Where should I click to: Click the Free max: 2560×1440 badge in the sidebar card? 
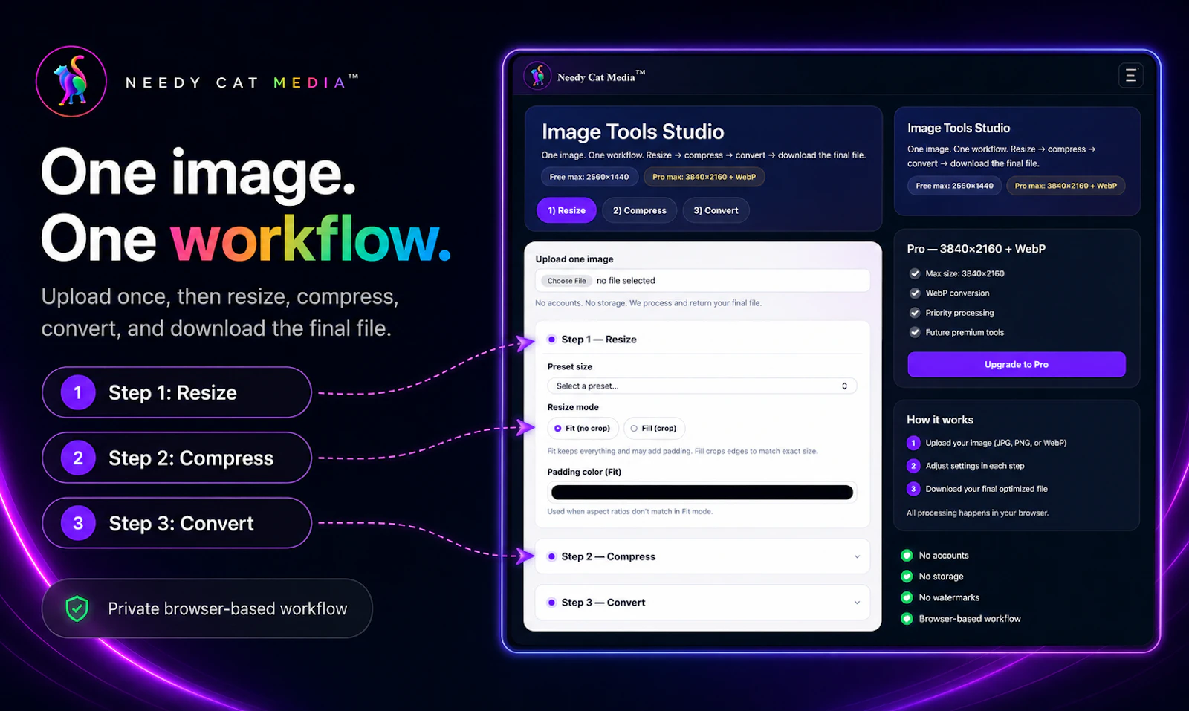coord(954,186)
